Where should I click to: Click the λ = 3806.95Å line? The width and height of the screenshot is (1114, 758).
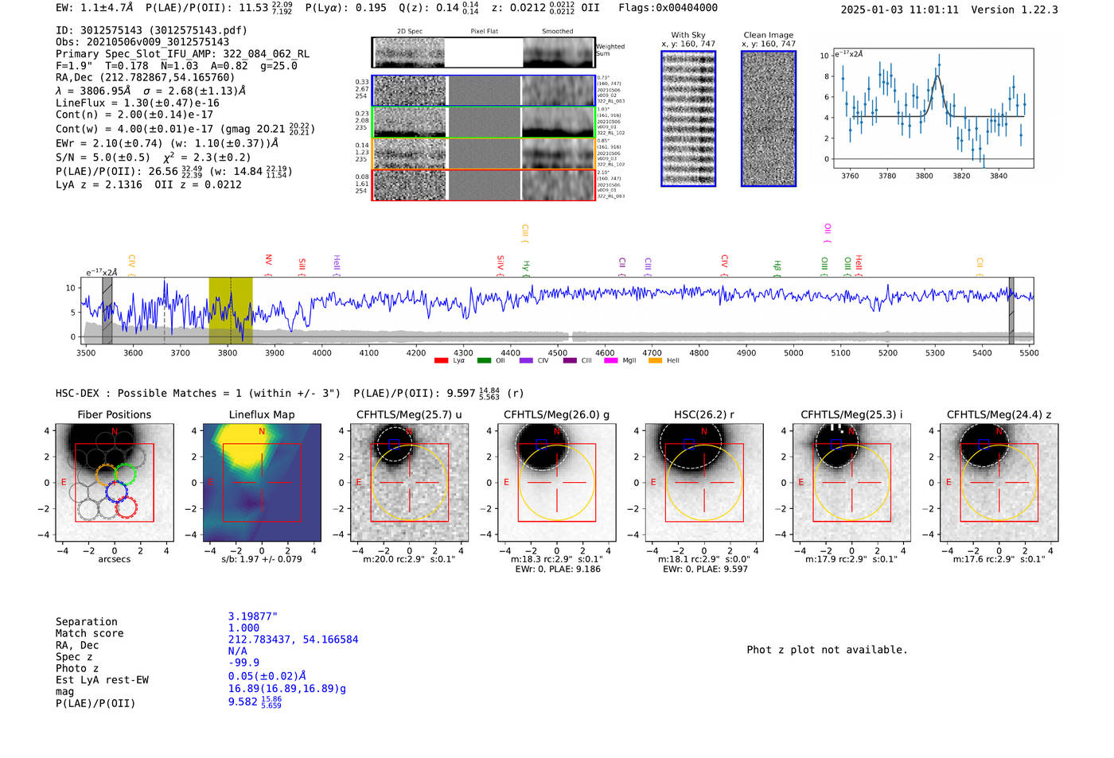(151, 91)
